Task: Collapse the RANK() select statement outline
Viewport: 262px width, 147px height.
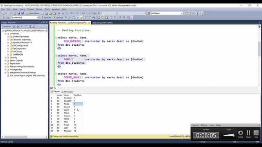Action: (x=56, y=56)
